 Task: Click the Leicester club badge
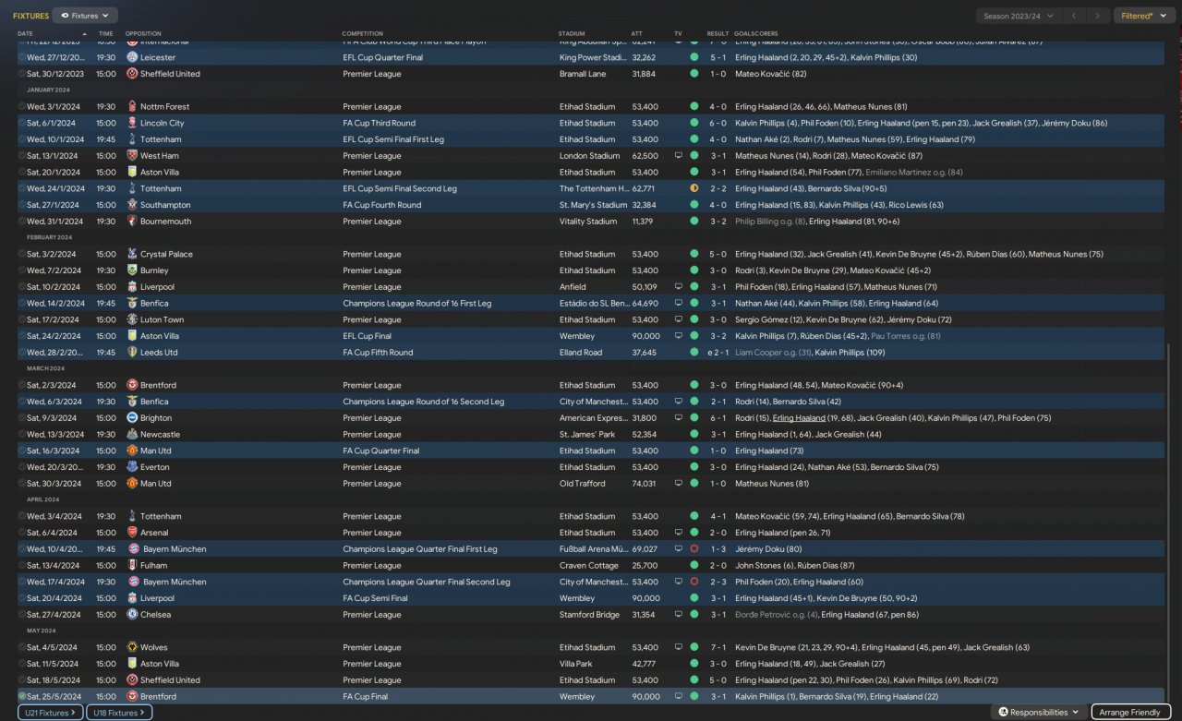[132, 57]
